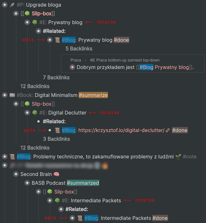The height and width of the screenshot is (223, 206).
Task: Click diamond bullet in backlink preview
Action: coord(72,67)
